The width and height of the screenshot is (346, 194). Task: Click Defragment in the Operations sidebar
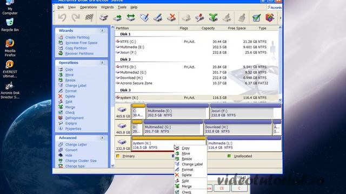coord(75,118)
